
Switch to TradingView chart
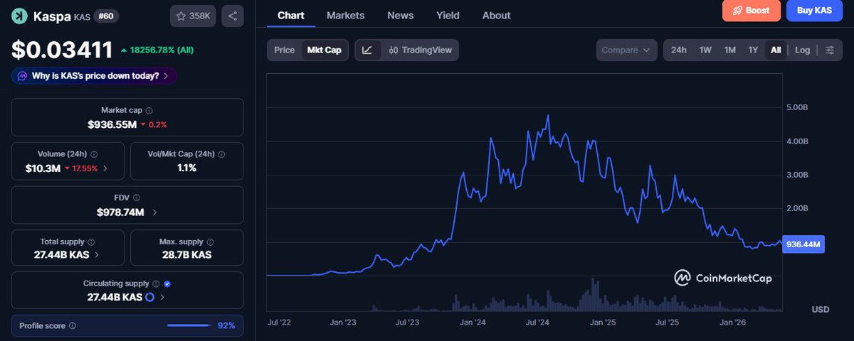421,50
